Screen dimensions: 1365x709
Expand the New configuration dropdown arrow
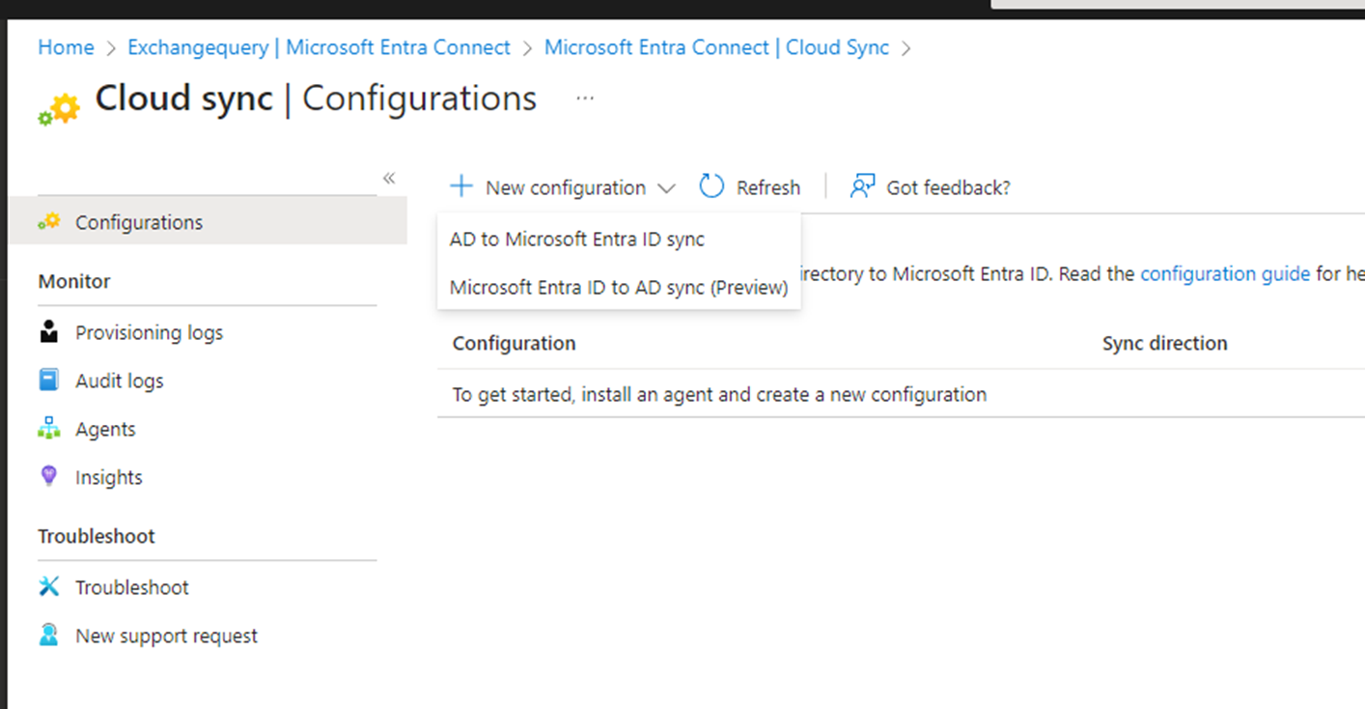point(666,187)
